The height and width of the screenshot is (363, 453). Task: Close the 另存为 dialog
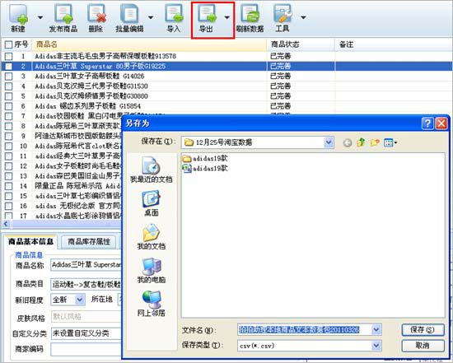pyautogui.click(x=441, y=123)
